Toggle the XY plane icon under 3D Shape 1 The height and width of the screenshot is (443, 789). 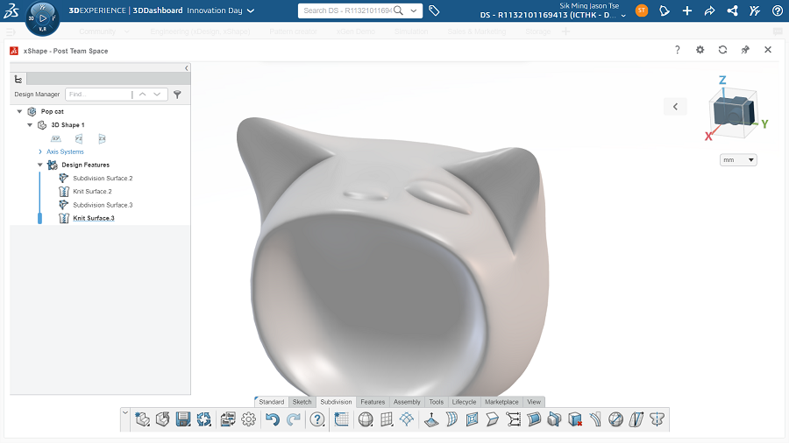[56, 138]
